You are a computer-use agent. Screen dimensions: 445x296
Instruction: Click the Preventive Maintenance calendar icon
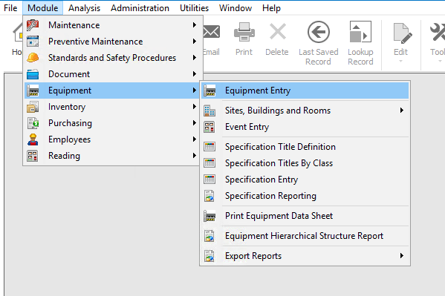[33, 42]
